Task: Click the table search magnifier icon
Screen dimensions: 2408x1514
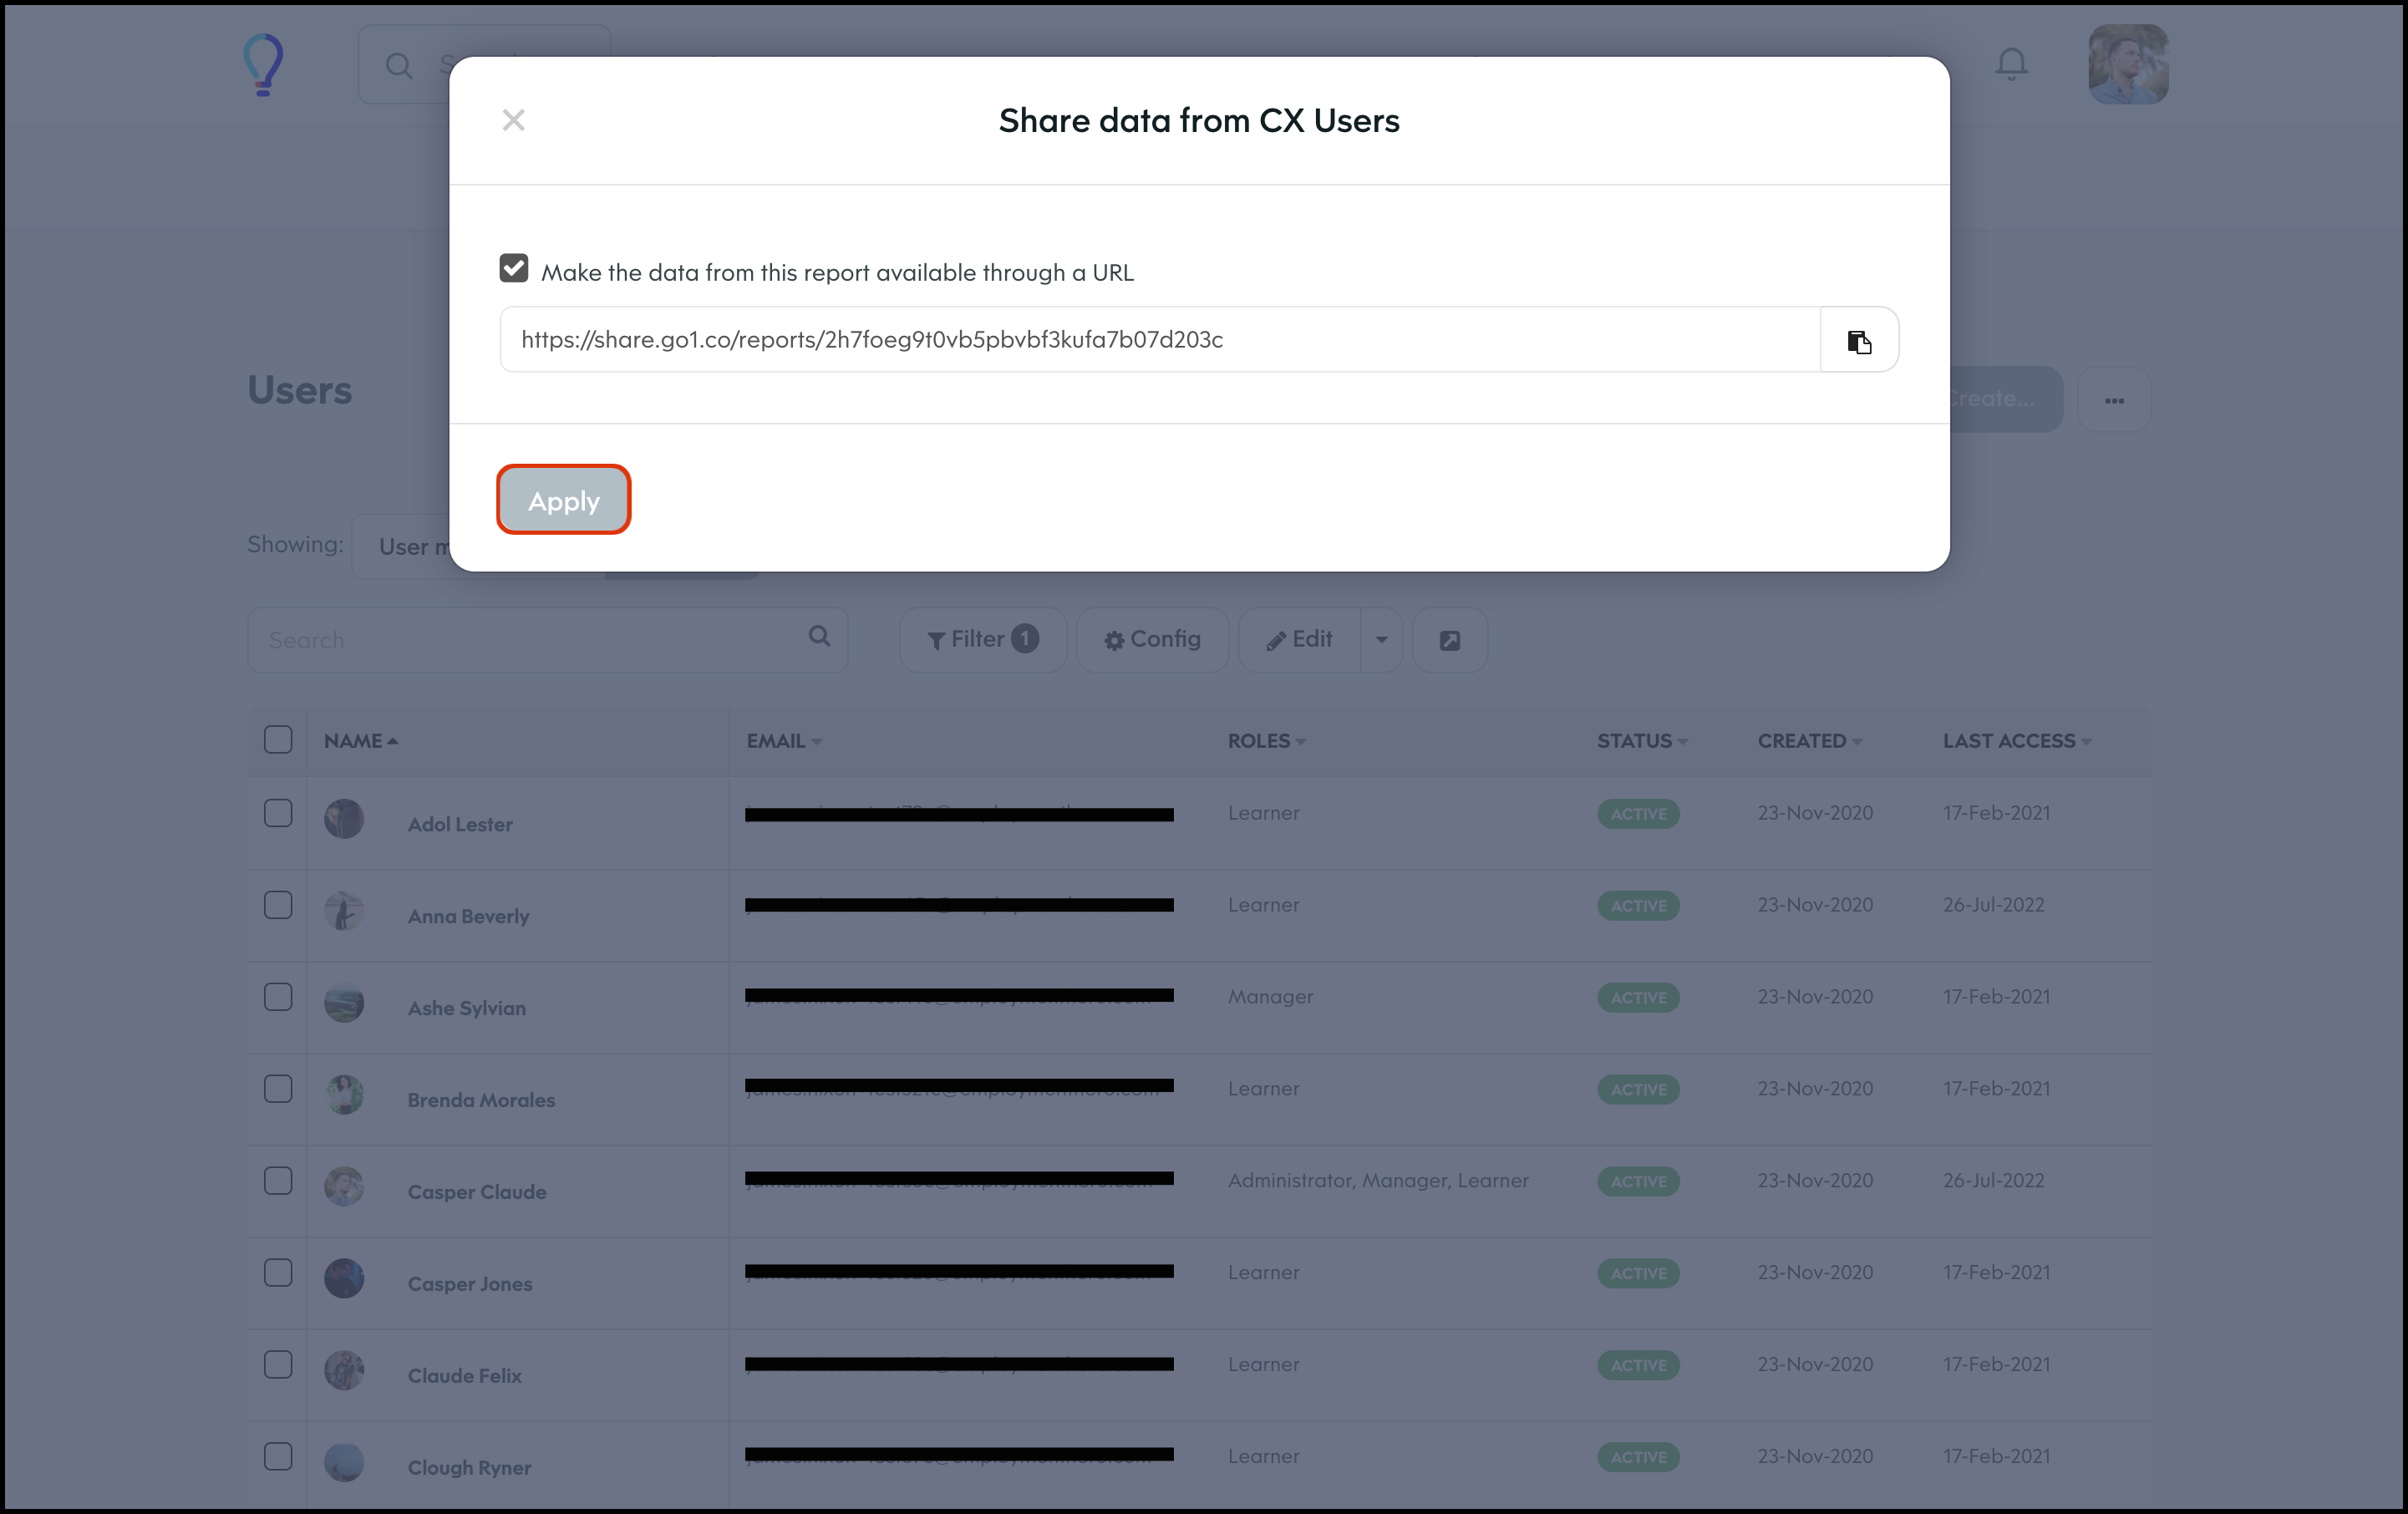Action: 819,637
